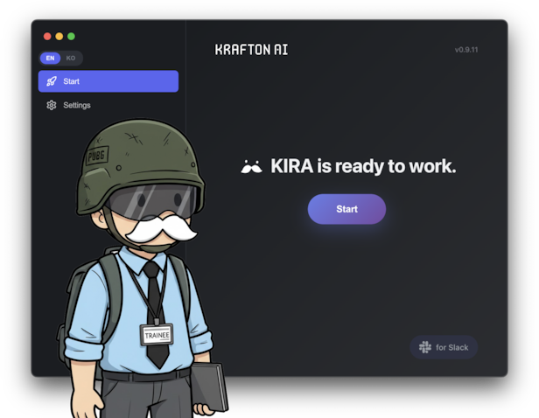Click the rocket icon beside Start
539x418 pixels.
point(52,81)
